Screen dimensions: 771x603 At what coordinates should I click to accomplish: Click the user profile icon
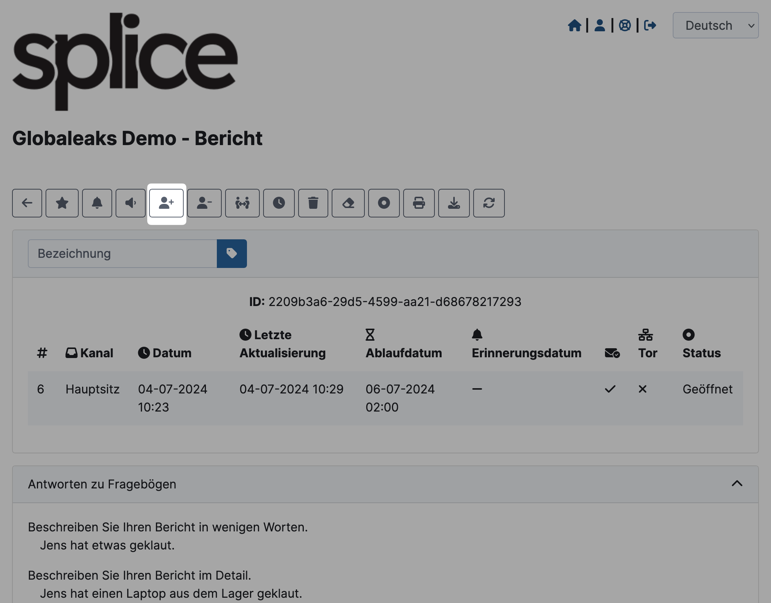tap(600, 25)
